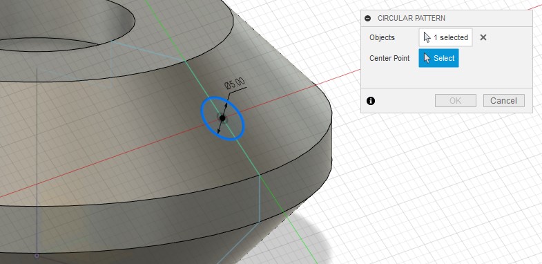Confirm the pattern with OK

[455, 101]
